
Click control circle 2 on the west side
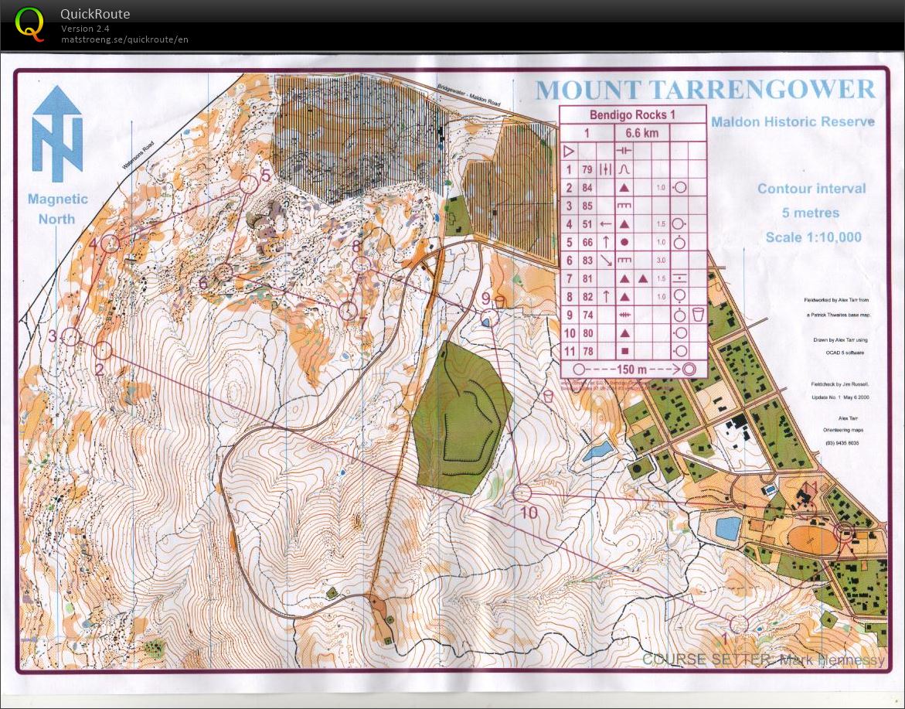(104, 351)
